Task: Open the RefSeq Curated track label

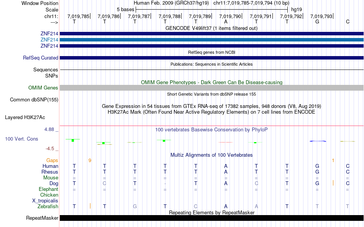Action: tap(40, 58)
